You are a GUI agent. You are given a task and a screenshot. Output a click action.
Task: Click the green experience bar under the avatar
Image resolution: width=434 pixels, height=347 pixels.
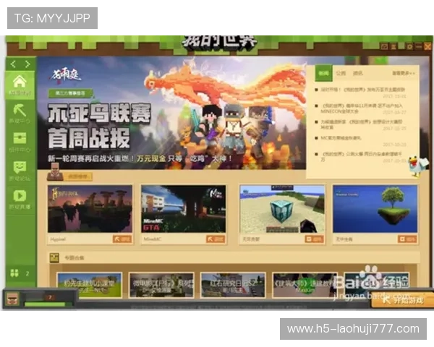45,304
